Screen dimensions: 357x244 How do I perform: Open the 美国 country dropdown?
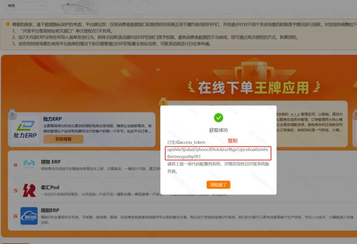point(26,5)
